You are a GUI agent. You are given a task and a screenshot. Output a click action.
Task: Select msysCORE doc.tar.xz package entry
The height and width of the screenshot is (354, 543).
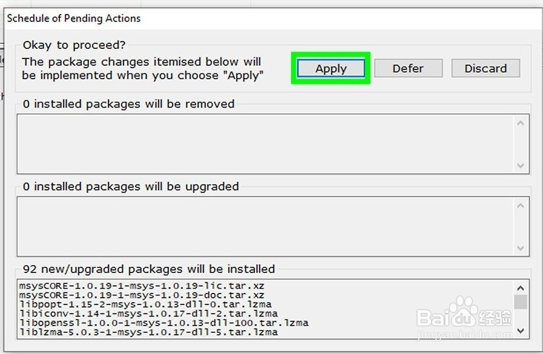point(142,295)
